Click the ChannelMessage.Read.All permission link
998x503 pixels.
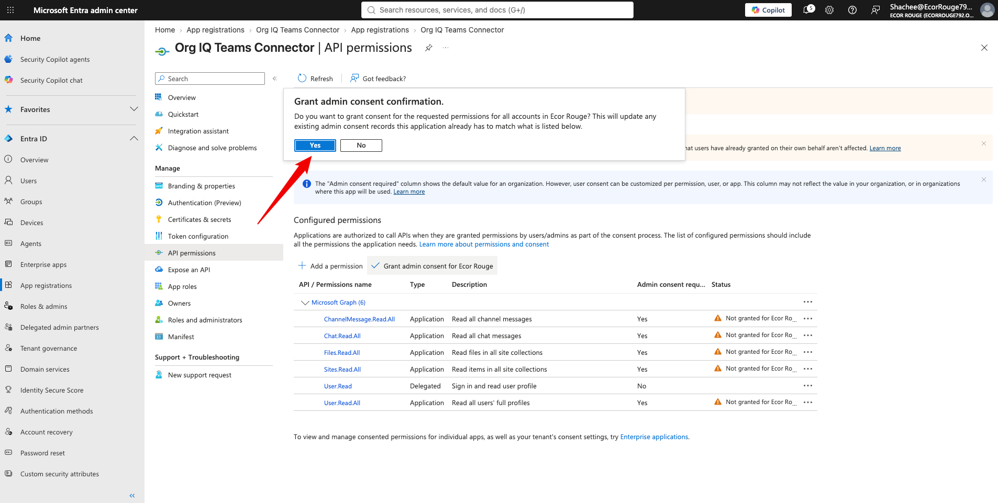click(x=359, y=319)
